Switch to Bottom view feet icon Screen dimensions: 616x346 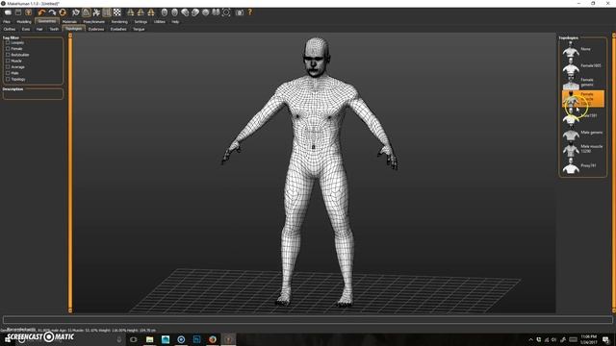click(216, 12)
